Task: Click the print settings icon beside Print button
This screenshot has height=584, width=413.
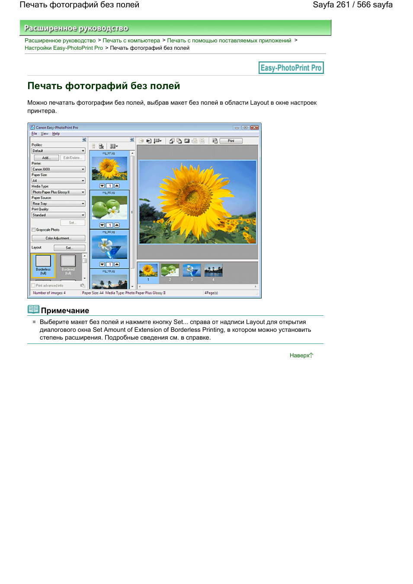Action: (215, 141)
